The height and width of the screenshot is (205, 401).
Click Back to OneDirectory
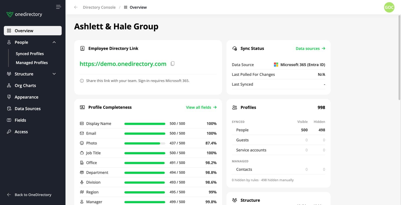pyautogui.click(x=29, y=195)
